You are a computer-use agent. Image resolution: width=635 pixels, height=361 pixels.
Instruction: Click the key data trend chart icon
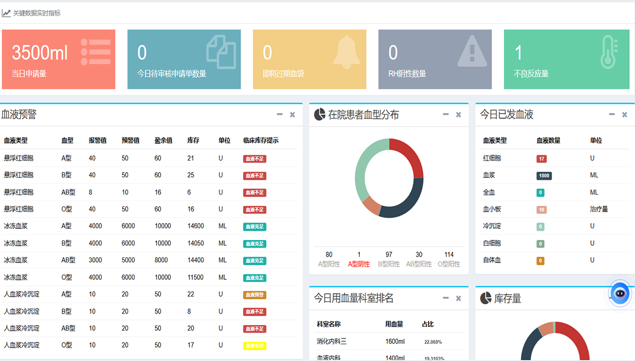[x=6, y=13]
